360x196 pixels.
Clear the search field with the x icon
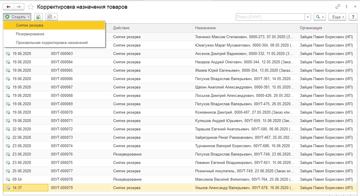coord(308,17)
